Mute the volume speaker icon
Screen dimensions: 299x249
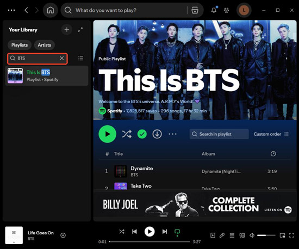tap(252, 235)
